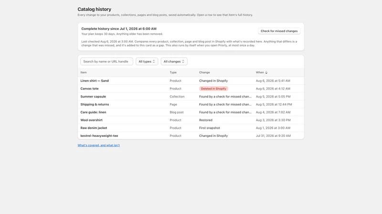Open the All types dropdown

147,61
